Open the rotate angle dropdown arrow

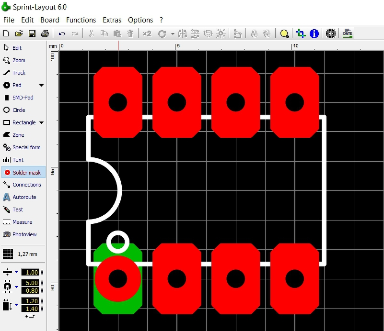click(173, 33)
